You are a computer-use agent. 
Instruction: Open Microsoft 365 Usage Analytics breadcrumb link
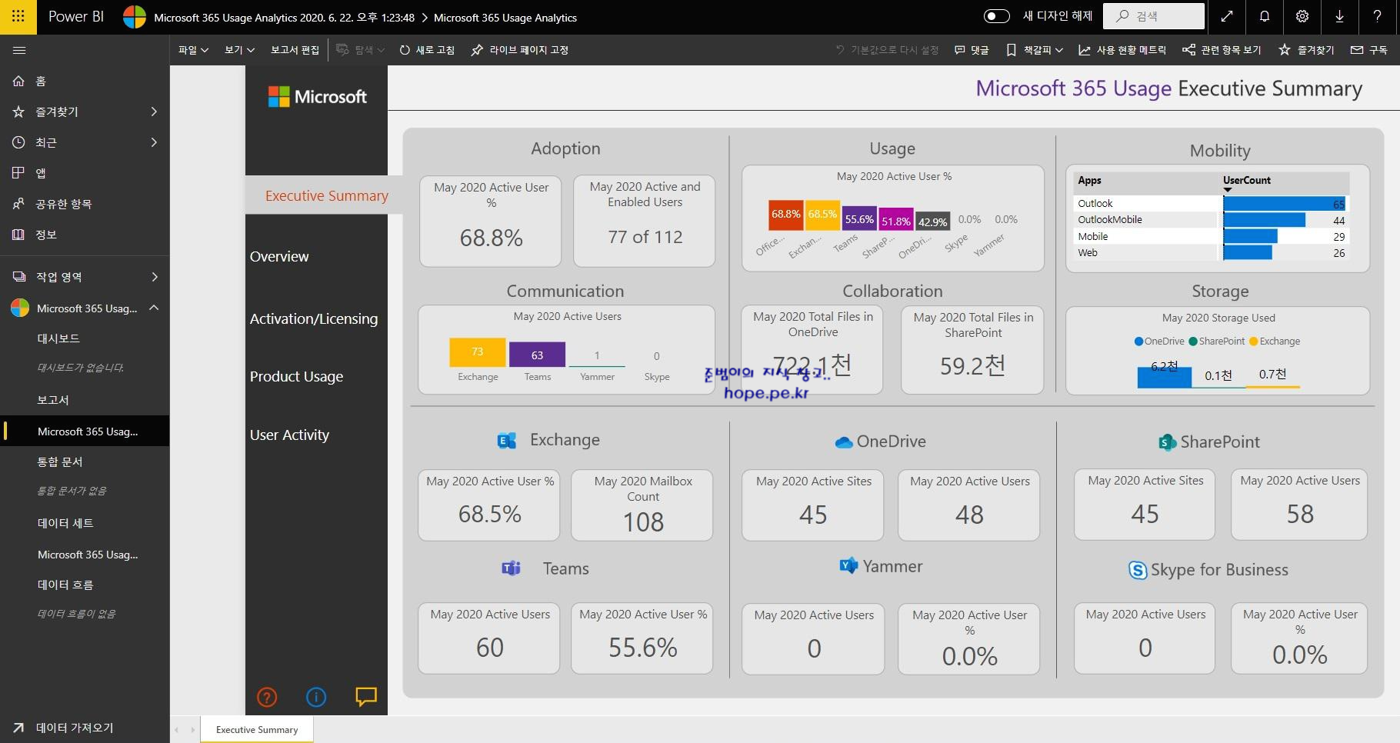tap(505, 18)
